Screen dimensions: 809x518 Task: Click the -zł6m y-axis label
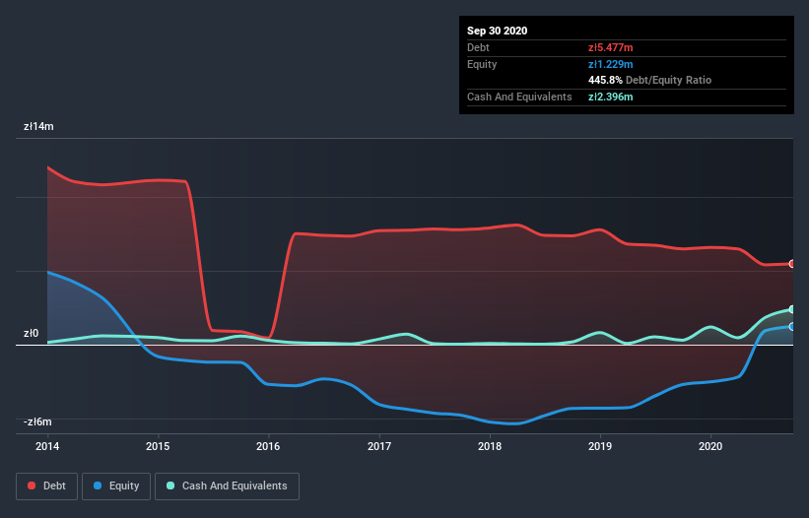(37, 422)
